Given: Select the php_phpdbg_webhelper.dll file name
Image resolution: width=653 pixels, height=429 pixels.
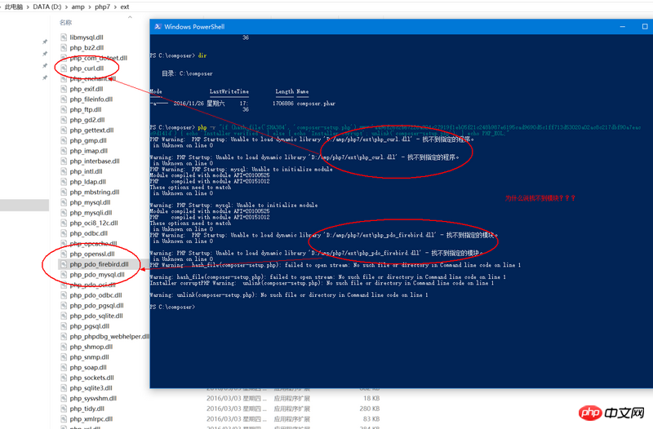Looking at the screenshot, I should point(109,336).
